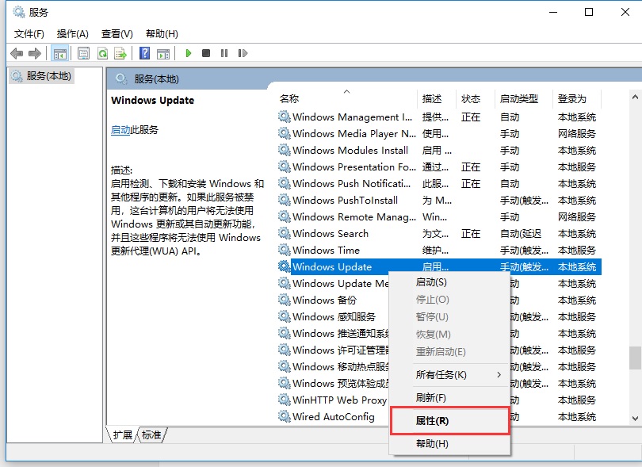The height and width of the screenshot is (467, 642).
Task: Select Windows PushToInstall service row
Action: tap(439, 201)
